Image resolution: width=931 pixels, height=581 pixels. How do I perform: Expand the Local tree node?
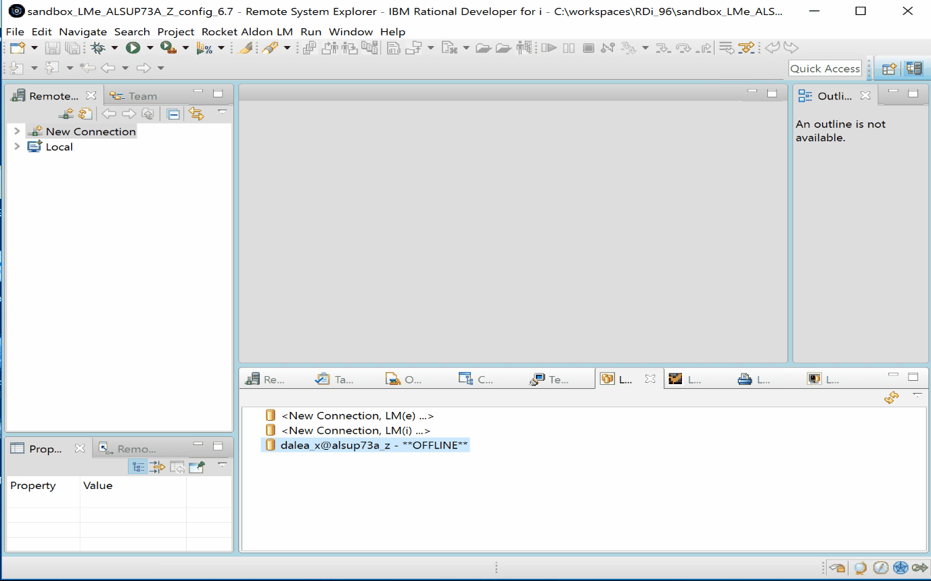pyautogui.click(x=16, y=147)
